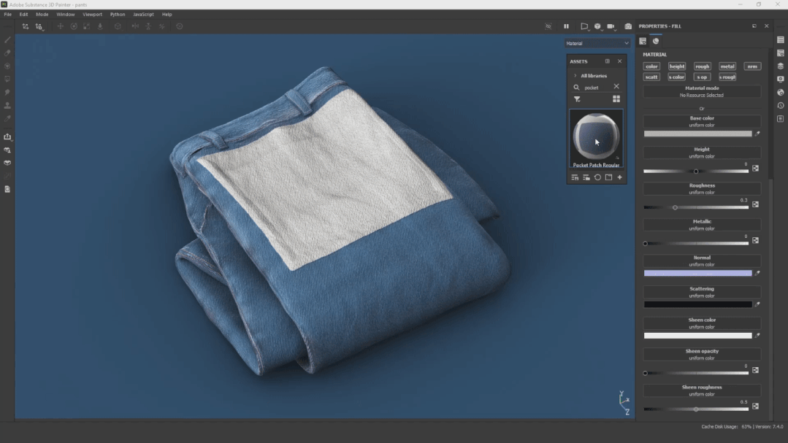The height and width of the screenshot is (443, 788).
Task: Click the scale toolbar icon
Action: tap(87, 26)
